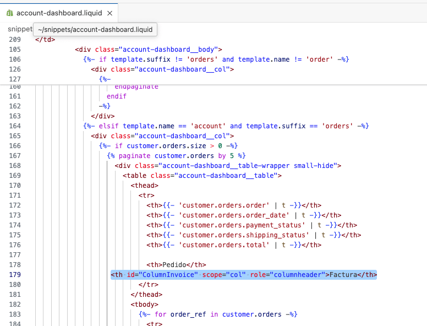
Task: Jump to sticky line 105 account-dashboard__body div
Action: click(x=149, y=50)
